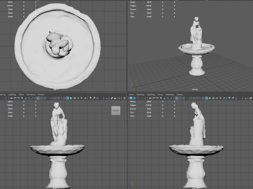The width and height of the screenshot is (253, 189).
Task: Click Isolate Select icon in bottom-left viewport
Action: tap(106, 98)
